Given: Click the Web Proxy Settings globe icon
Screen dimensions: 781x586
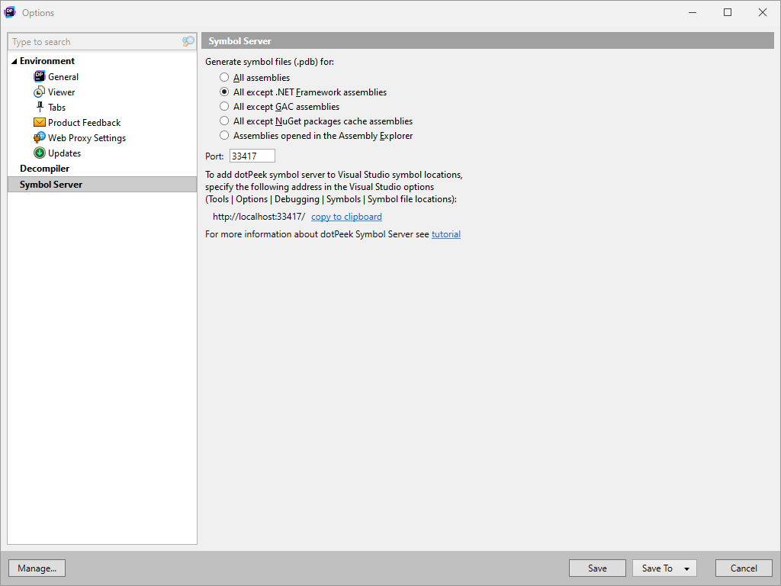Looking at the screenshot, I should click(x=40, y=137).
